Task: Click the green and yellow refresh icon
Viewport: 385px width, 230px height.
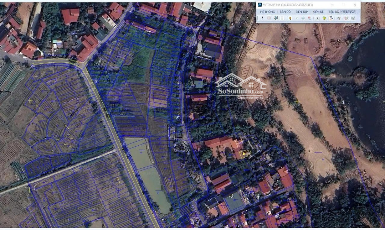Action: (x=324, y=18)
